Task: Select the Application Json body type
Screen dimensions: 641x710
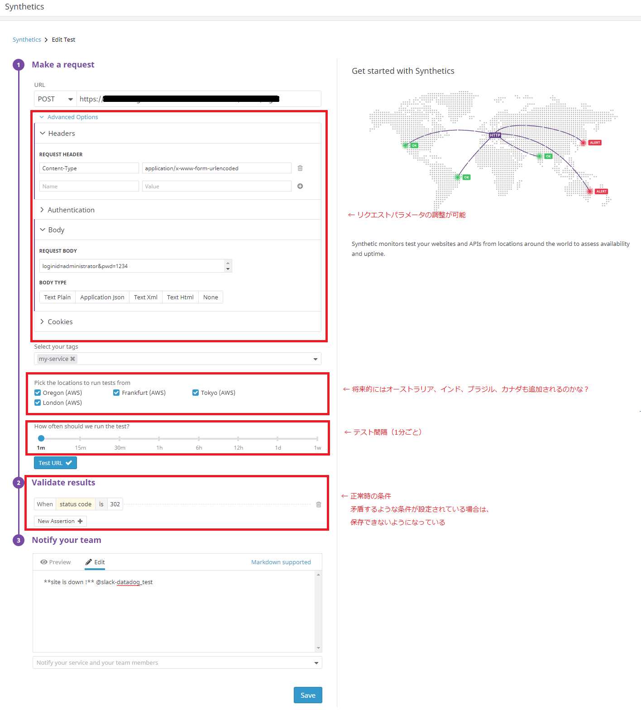Action: pos(102,297)
